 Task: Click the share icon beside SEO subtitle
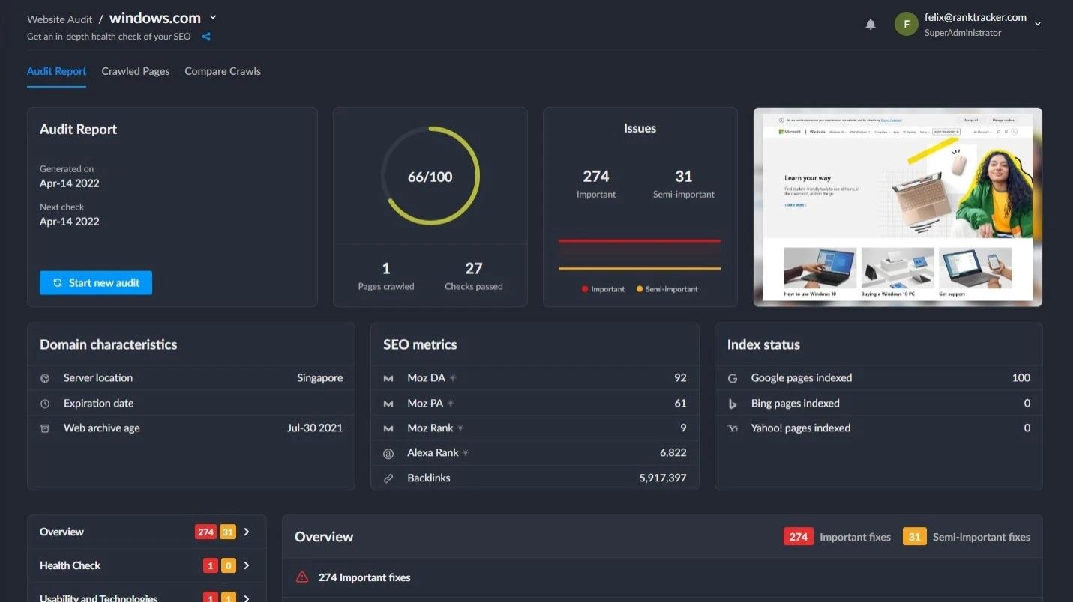(x=206, y=37)
